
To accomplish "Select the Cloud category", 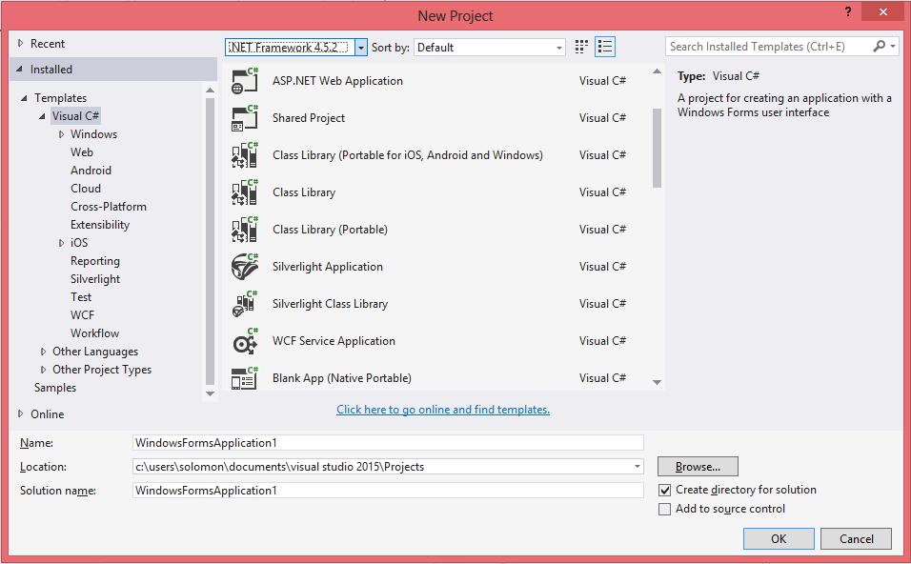I will [x=86, y=189].
